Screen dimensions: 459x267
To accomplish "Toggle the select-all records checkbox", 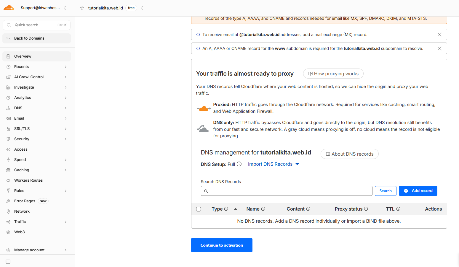I will (199, 209).
